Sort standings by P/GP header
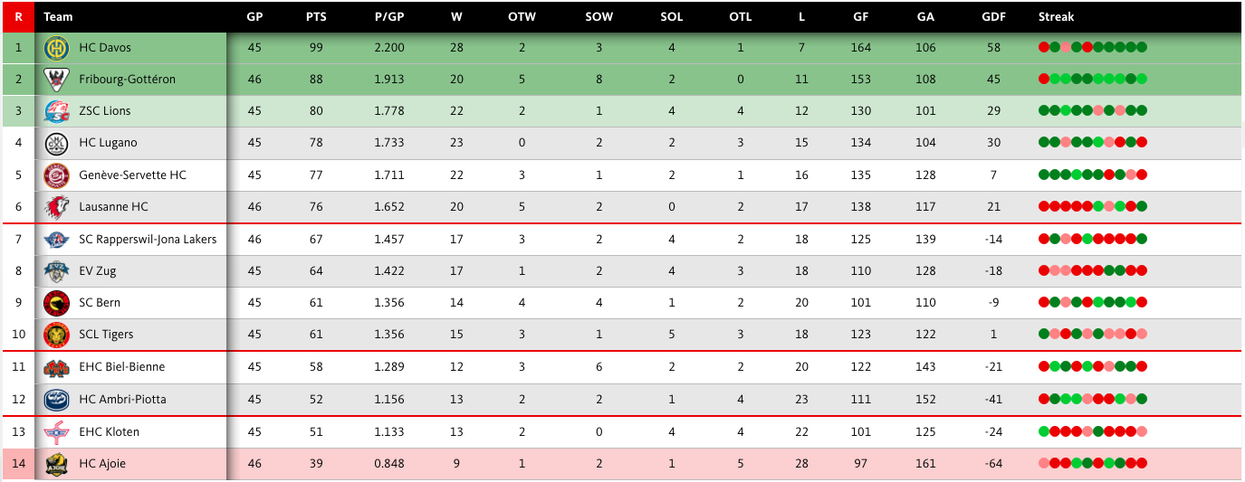1245x482 pixels. click(389, 16)
